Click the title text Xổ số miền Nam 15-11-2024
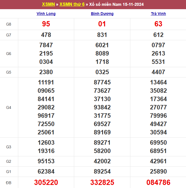This screenshot has width=186, height=188. click(117, 4)
